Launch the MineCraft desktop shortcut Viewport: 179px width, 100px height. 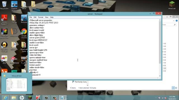tap(172, 5)
